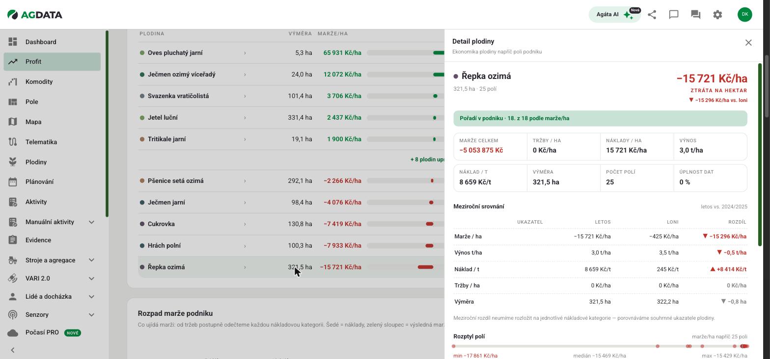
Task: Expand Lidé a docházka submenu
Action: (x=91, y=297)
